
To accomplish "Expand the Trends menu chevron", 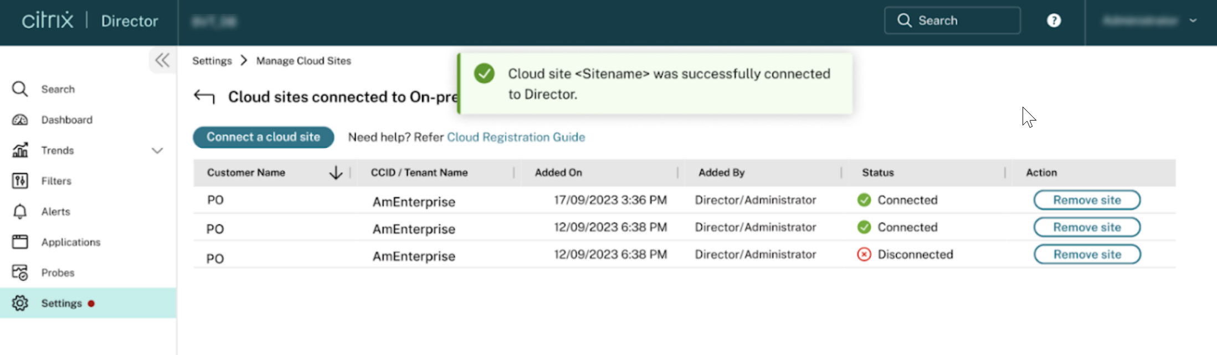I will [x=157, y=150].
